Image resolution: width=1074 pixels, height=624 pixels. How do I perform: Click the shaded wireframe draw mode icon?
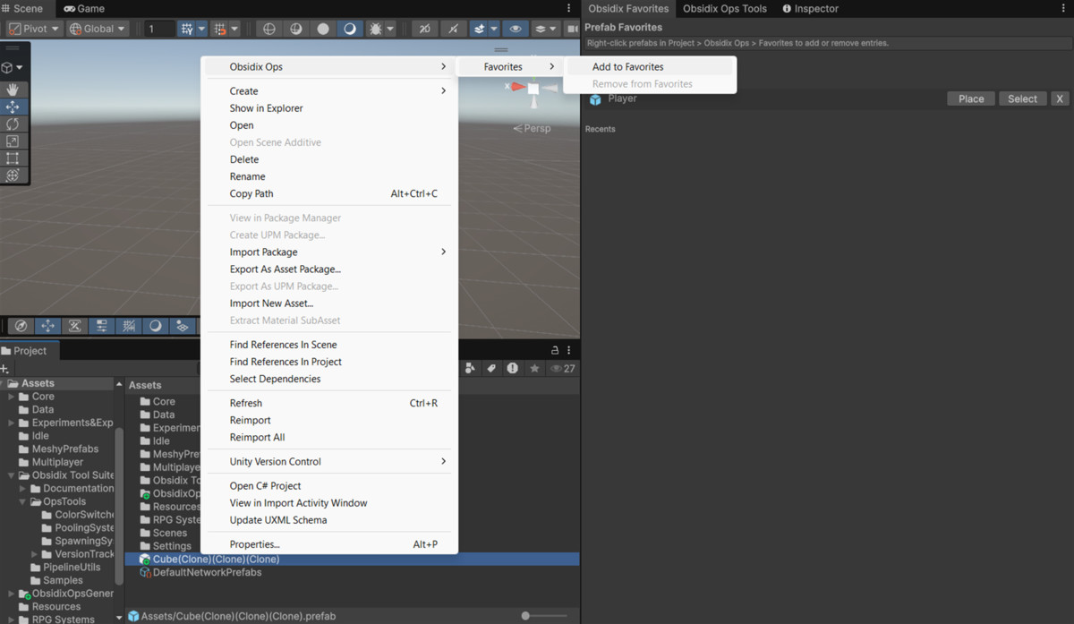tap(296, 29)
